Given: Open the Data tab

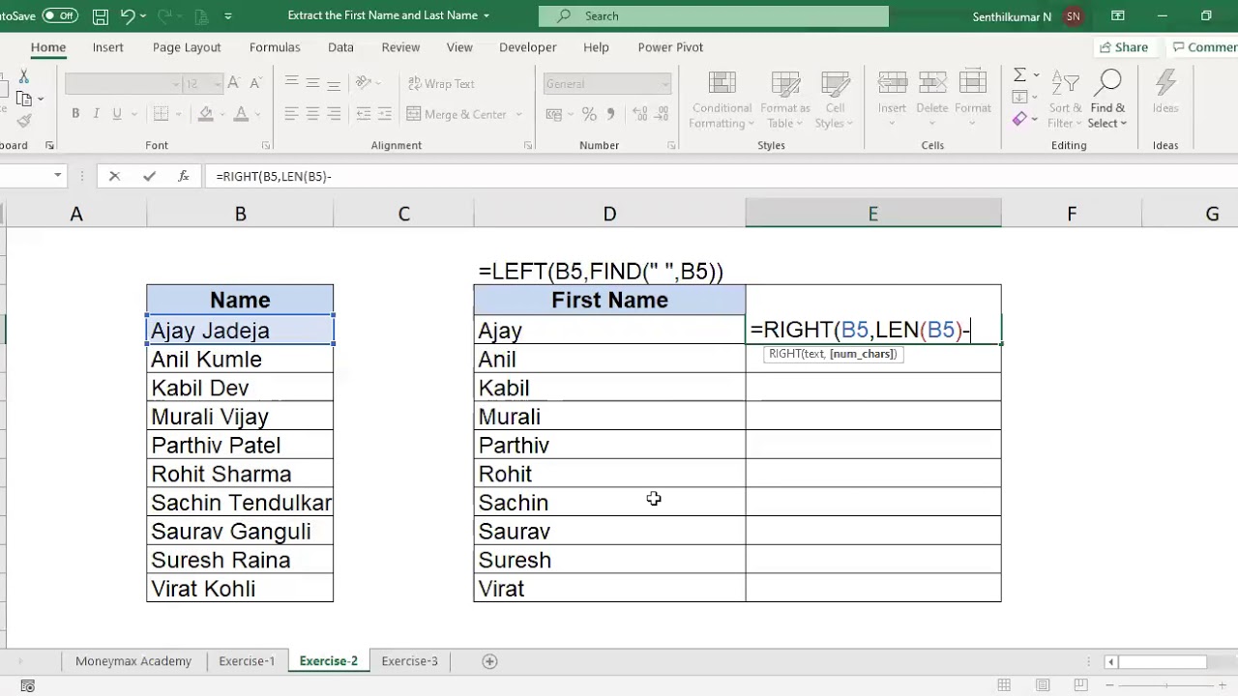Looking at the screenshot, I should (340, 46).
